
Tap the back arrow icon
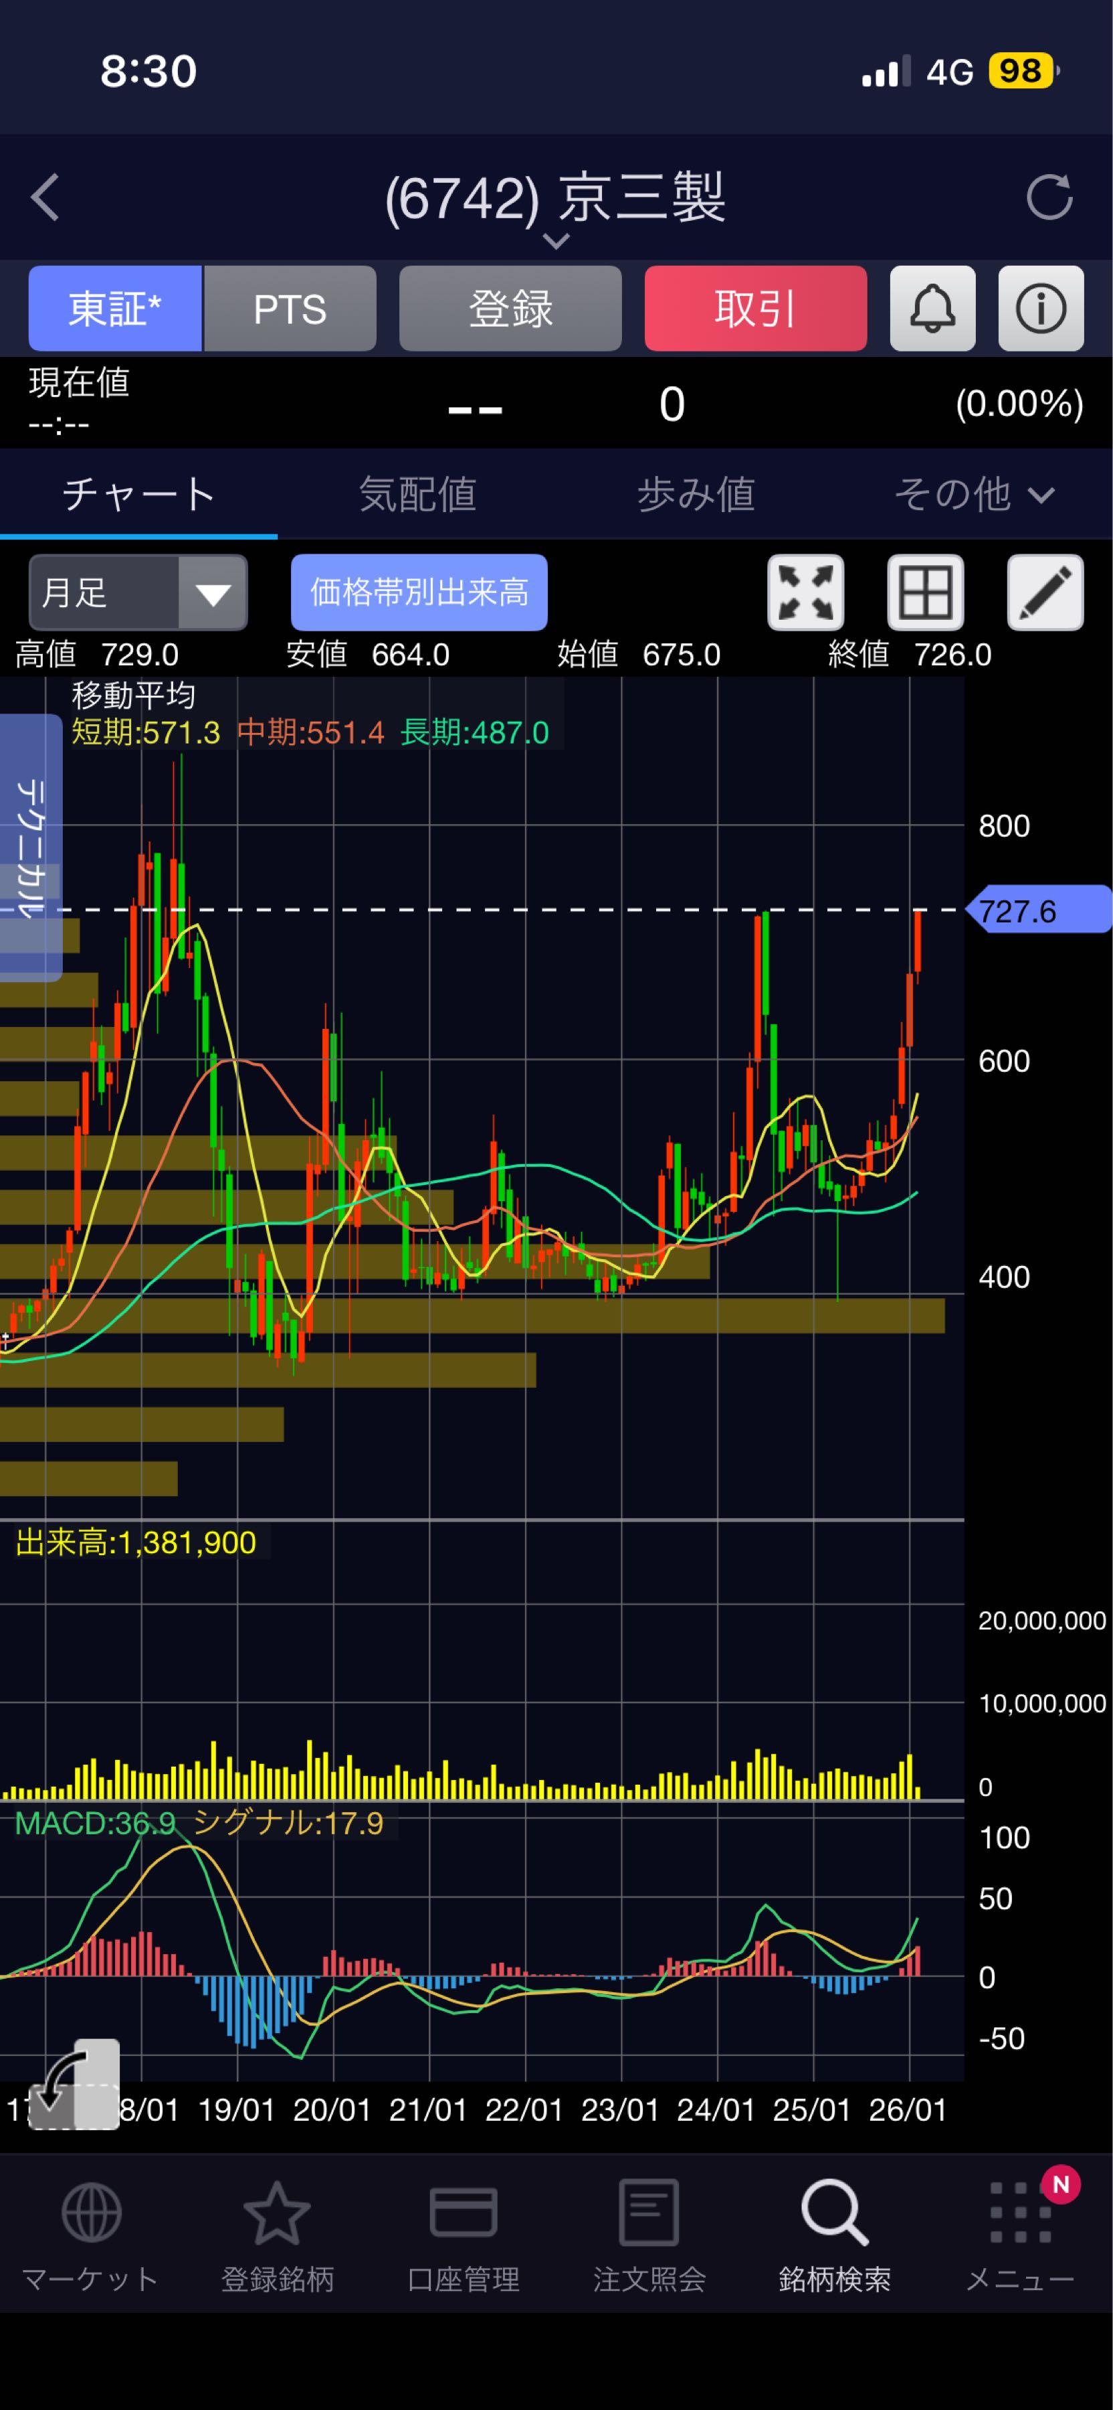pos(45,197)
